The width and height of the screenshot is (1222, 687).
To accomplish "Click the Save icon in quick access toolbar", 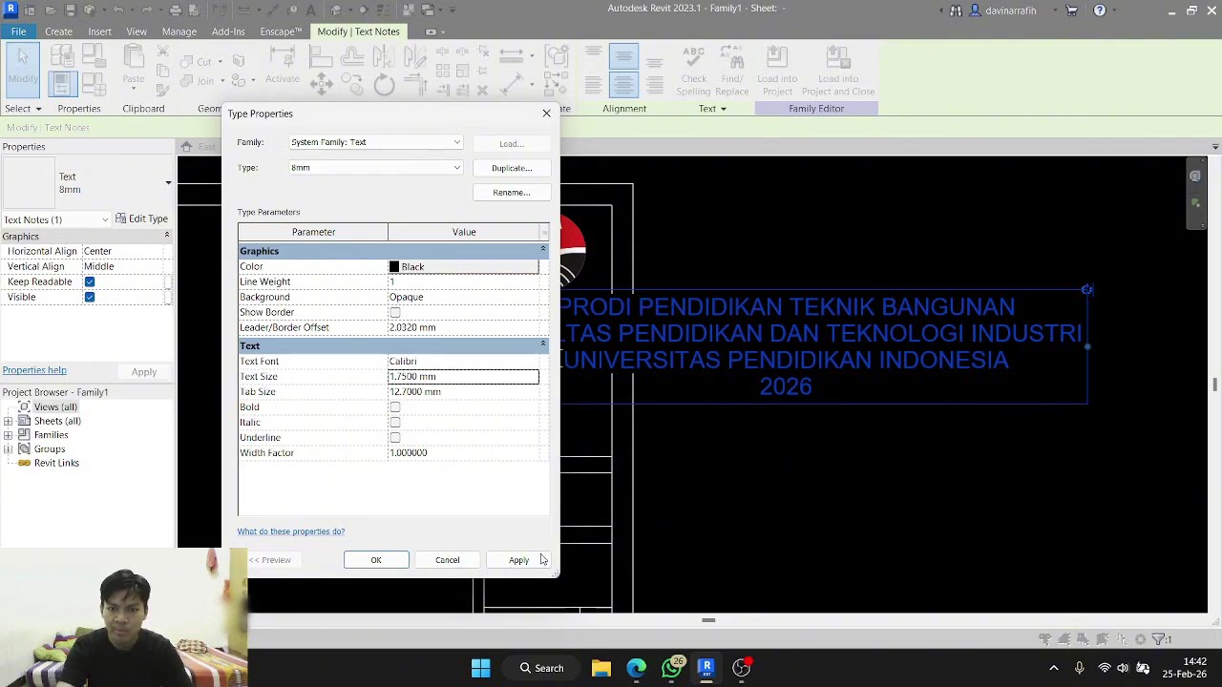I will 69,10.
